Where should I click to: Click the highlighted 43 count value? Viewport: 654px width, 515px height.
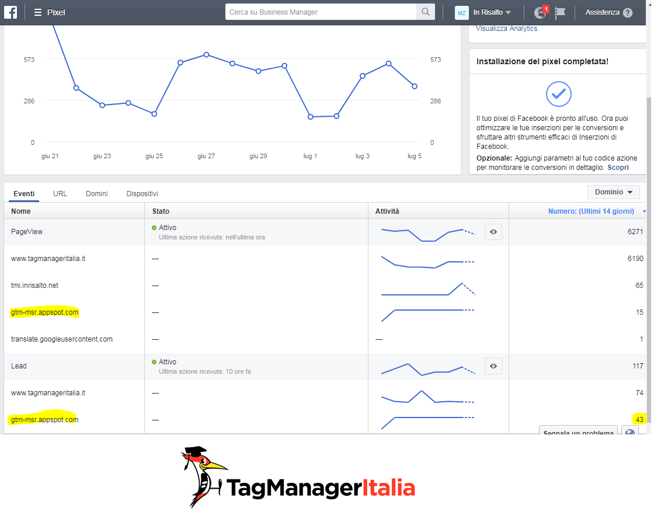pyautogui.click(x=639, y=419)
